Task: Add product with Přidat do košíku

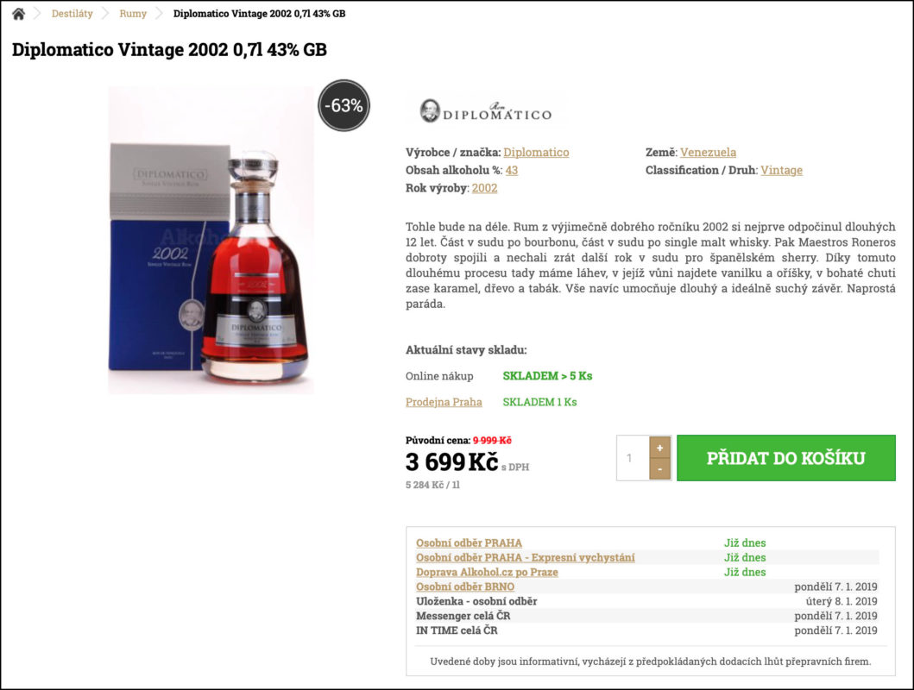Action: coord(786,458)
